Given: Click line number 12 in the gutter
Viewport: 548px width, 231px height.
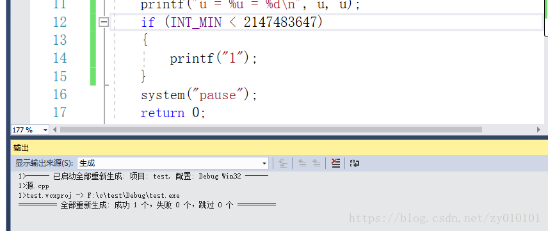Looking at the screenshot, I should pos(60,22).
